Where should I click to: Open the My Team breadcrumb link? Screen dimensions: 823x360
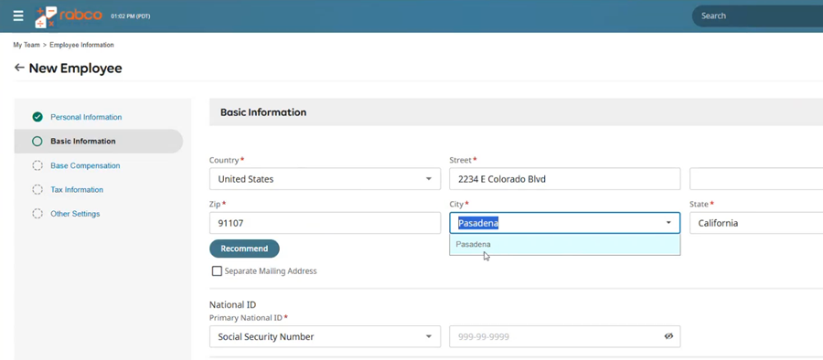coord(27,45)
